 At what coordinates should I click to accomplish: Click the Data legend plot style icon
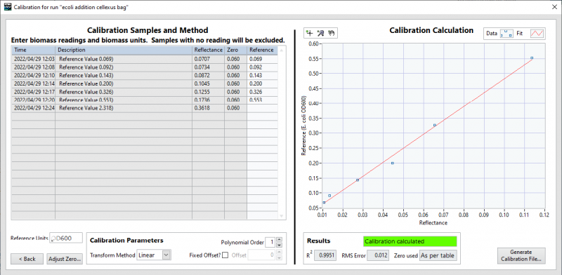point(506,33)
